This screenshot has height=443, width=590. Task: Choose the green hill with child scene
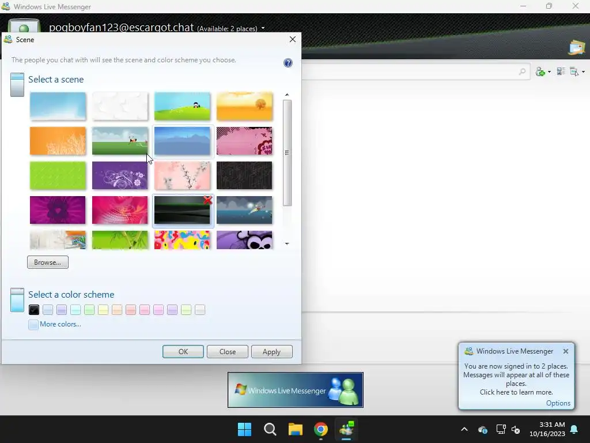point(182,106)
